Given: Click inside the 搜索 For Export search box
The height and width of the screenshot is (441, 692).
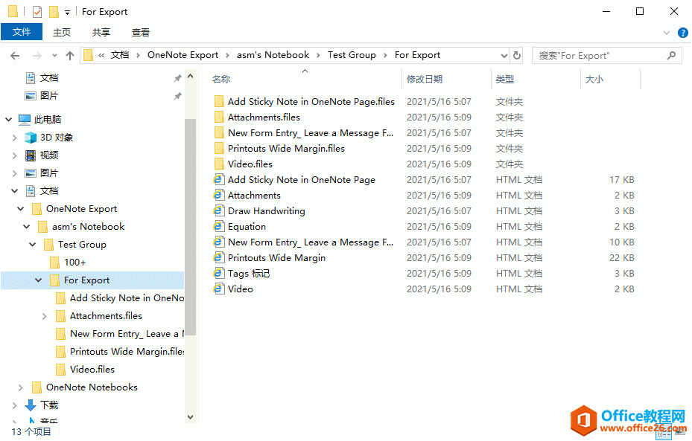Looking at the screenshot, I should click(x=603, y=54).
